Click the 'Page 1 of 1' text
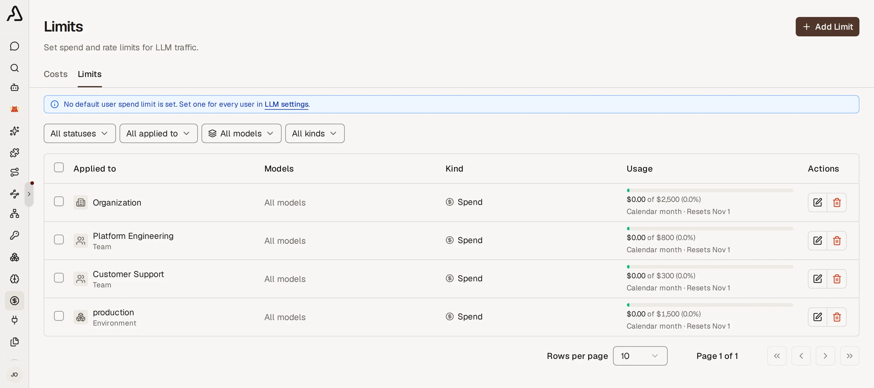Screen dimensions: 874x388 point(717,356)
